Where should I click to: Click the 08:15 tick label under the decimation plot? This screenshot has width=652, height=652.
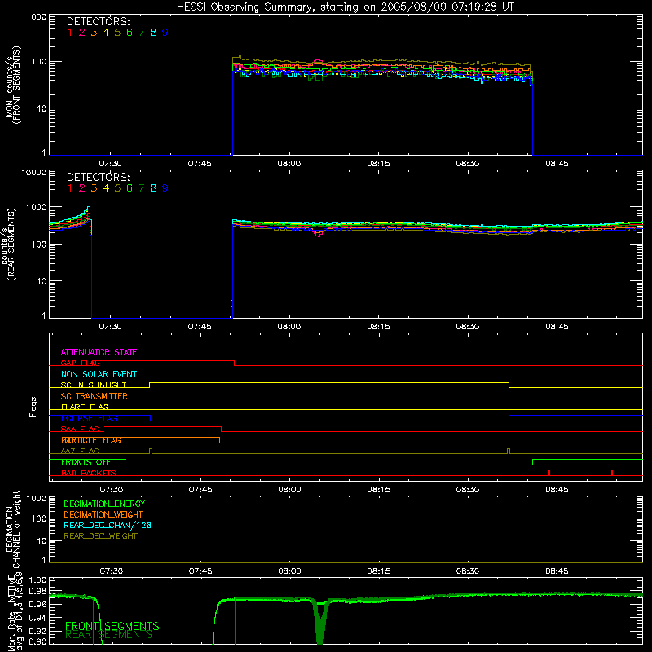[x=378, y=571]
